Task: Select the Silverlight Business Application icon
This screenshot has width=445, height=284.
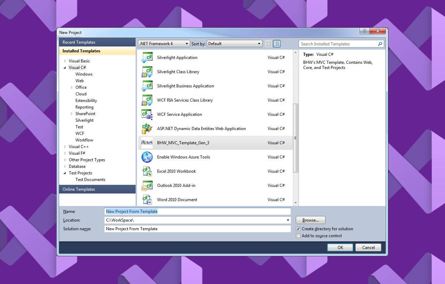Action: tap(147, 86)
